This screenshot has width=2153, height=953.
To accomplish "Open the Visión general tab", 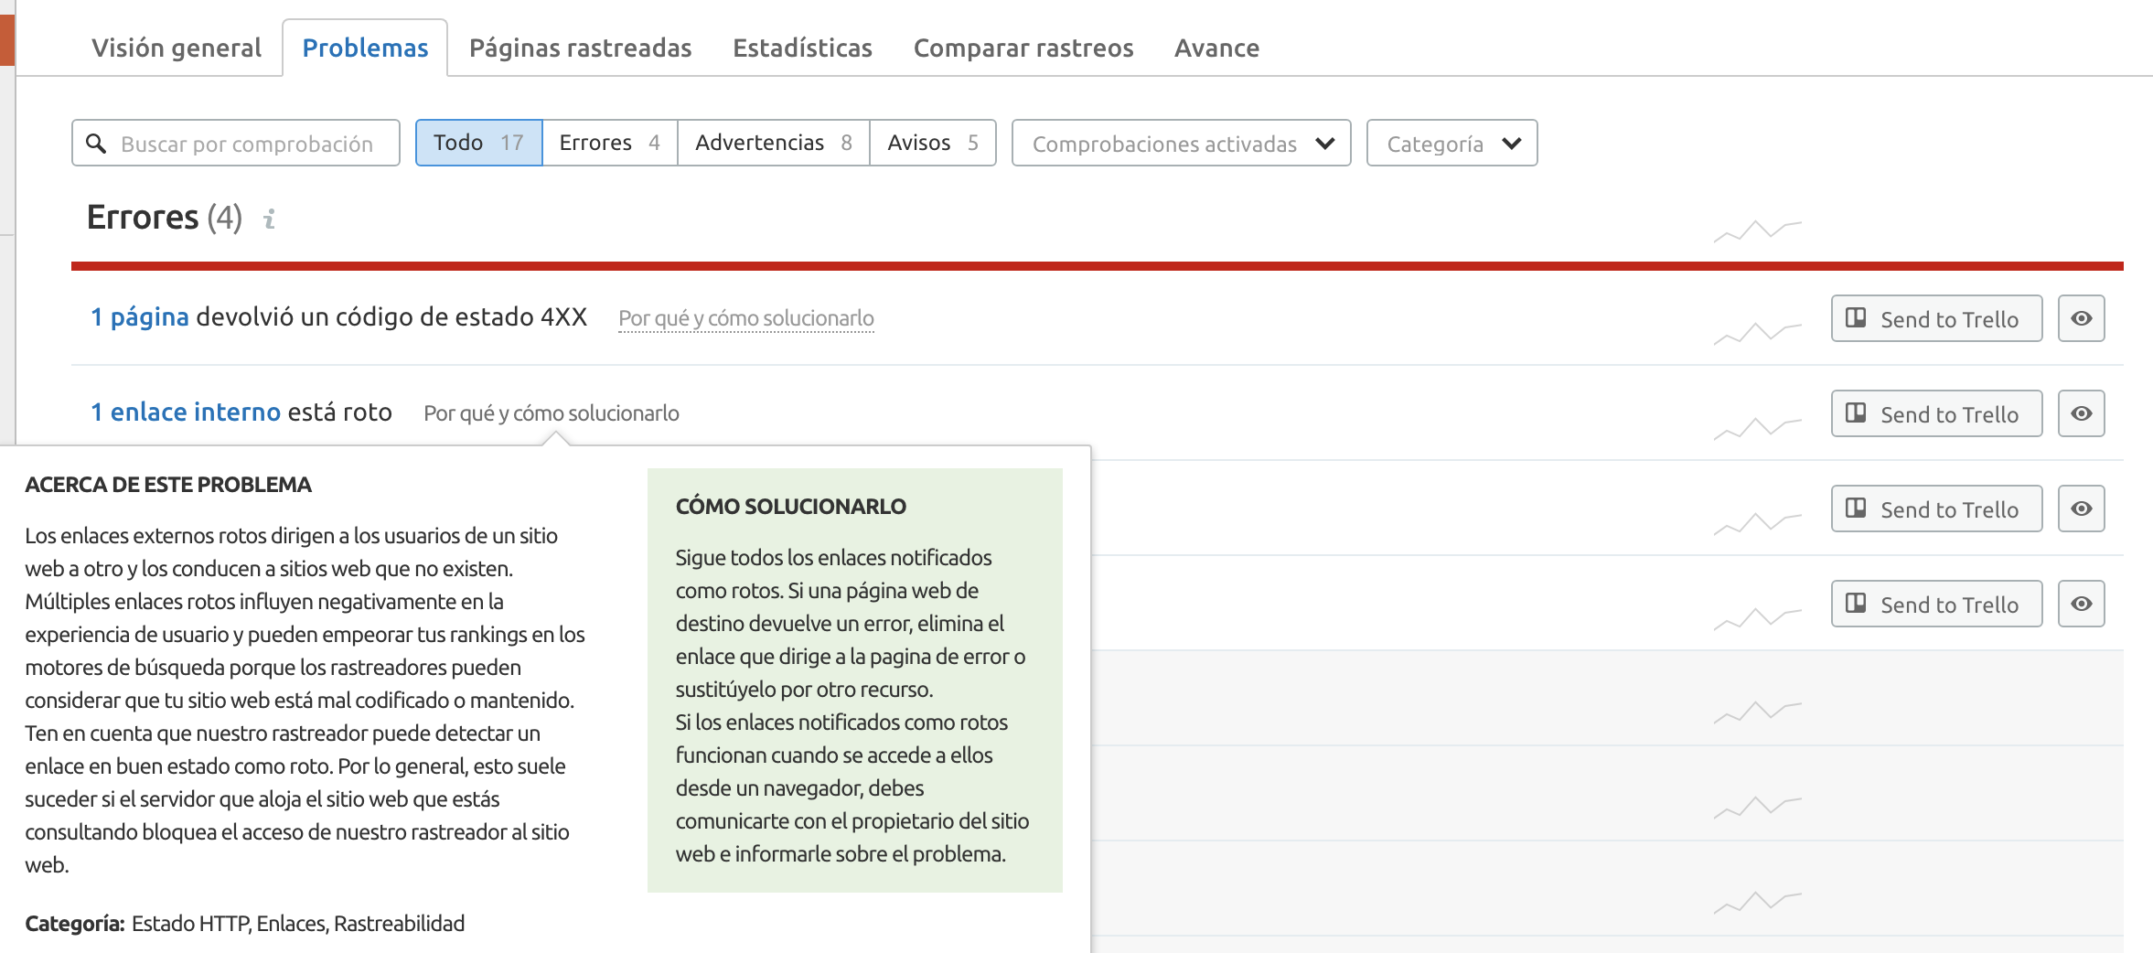I will point(177,48).
